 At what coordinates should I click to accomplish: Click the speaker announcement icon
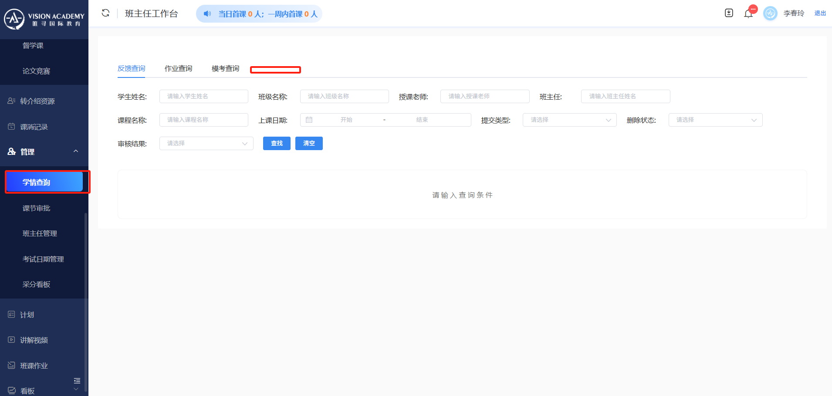point(207,14)
